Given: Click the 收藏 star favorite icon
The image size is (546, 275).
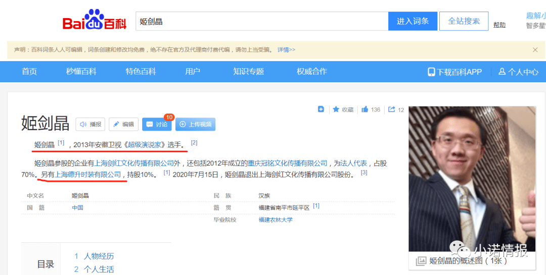Looking at the screenshot, I should click(x=336, y=109).
